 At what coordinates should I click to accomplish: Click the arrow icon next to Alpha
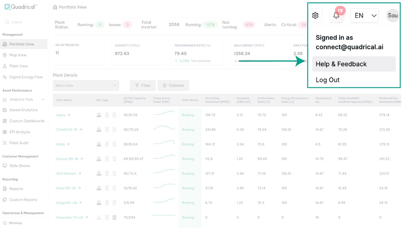click(69, 115)
